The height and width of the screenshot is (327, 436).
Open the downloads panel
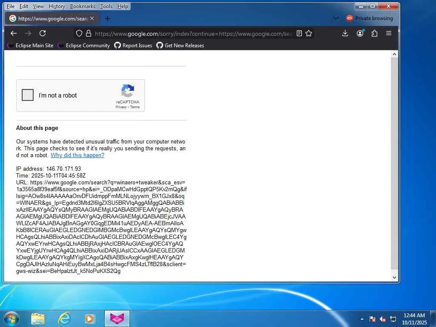(345, 33)
